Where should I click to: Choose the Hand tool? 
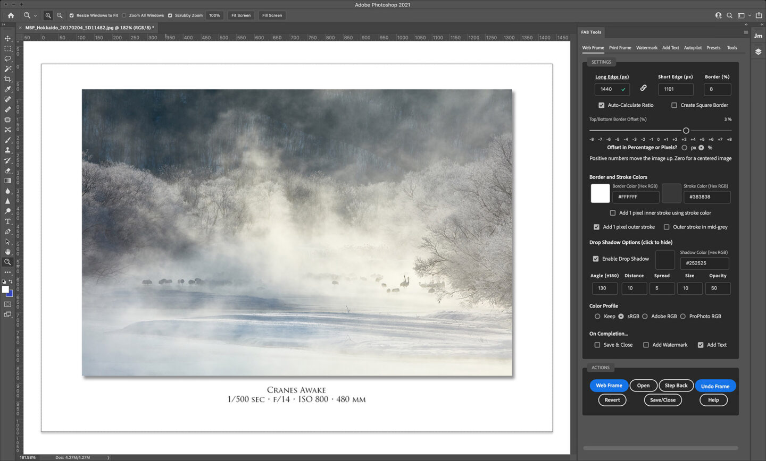pos(7,252)
